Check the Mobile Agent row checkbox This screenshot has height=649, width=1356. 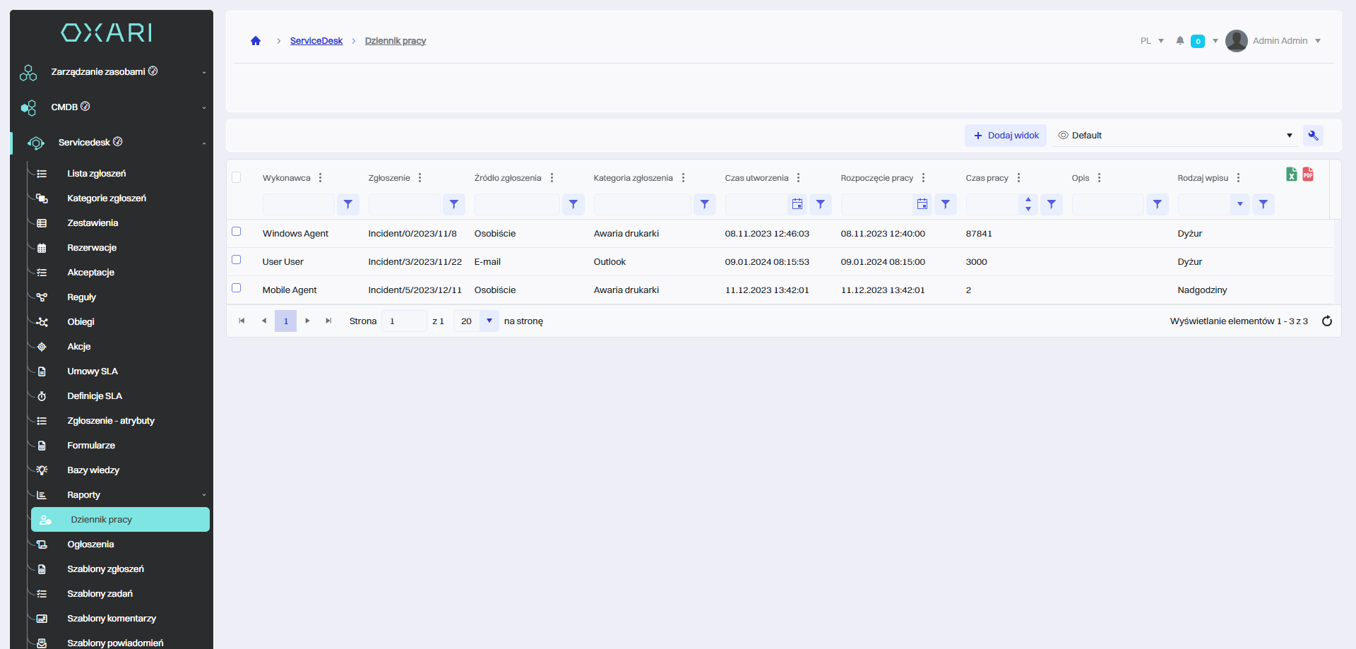click(x=237, y=288)
